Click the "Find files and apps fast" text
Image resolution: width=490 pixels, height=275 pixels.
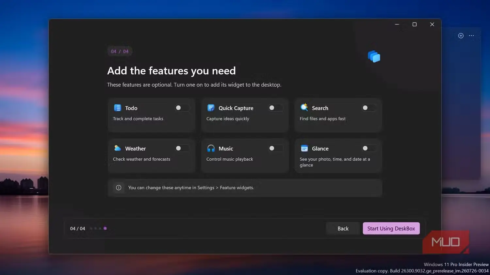323,119
